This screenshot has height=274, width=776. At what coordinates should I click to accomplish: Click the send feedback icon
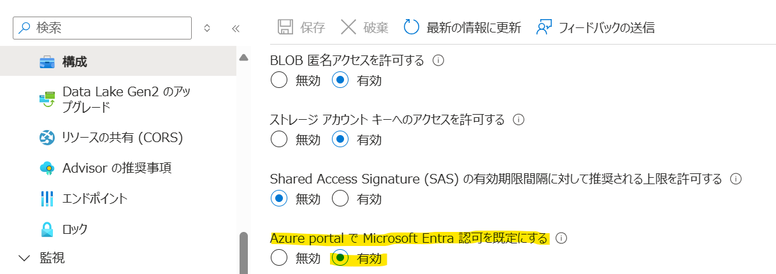(x=543, y=27)
